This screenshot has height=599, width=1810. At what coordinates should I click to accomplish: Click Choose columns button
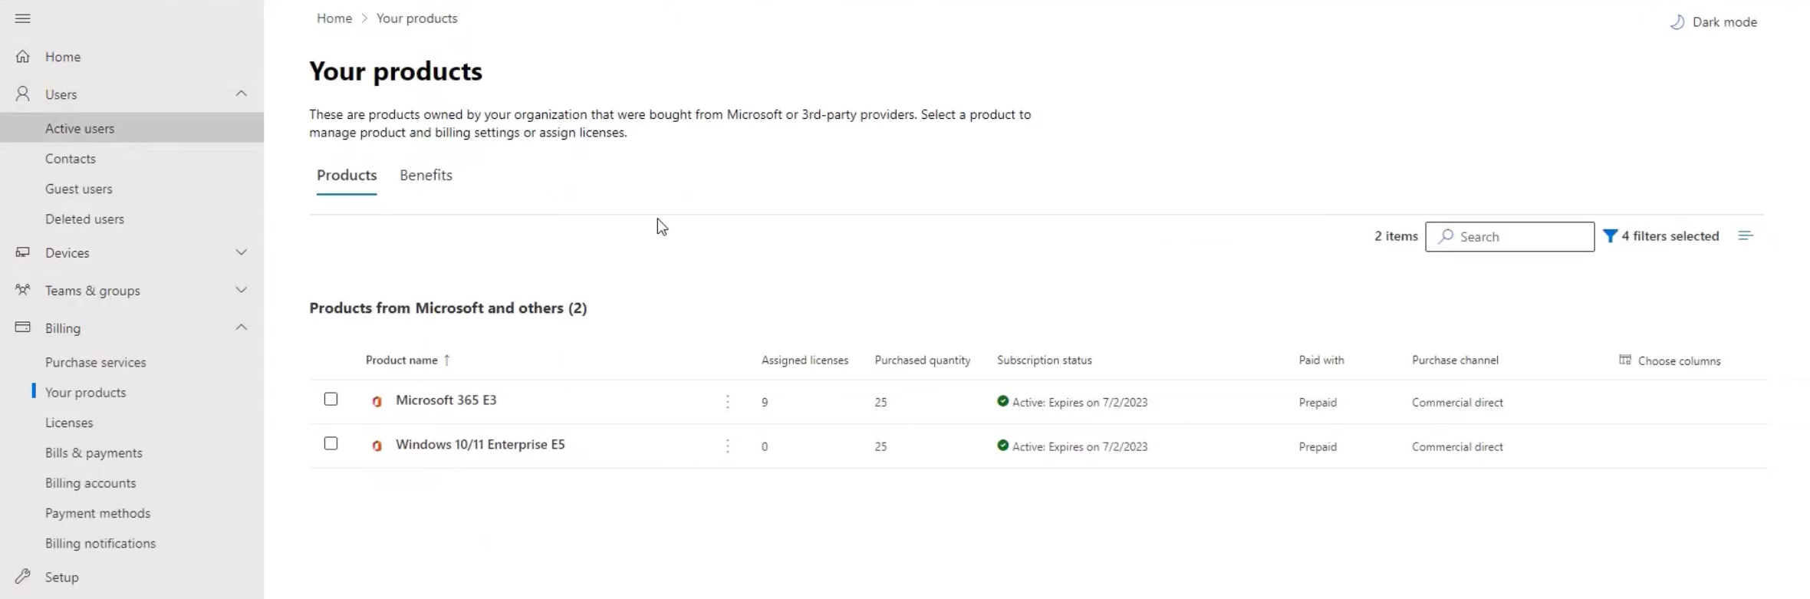point(1670,360)
